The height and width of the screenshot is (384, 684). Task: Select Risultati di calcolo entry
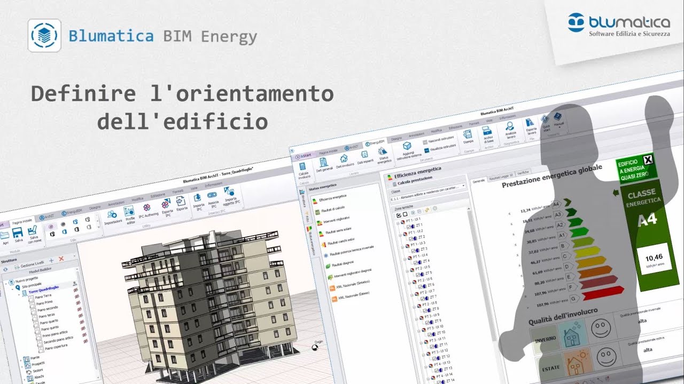coord(331,208)
